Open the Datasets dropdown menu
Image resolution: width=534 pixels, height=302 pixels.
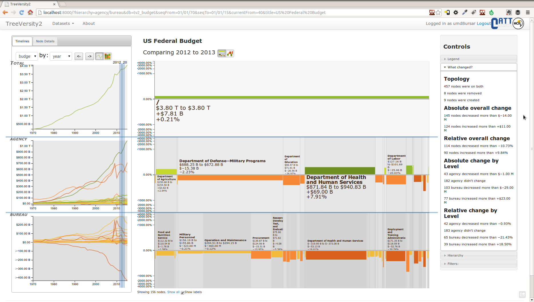63,23
